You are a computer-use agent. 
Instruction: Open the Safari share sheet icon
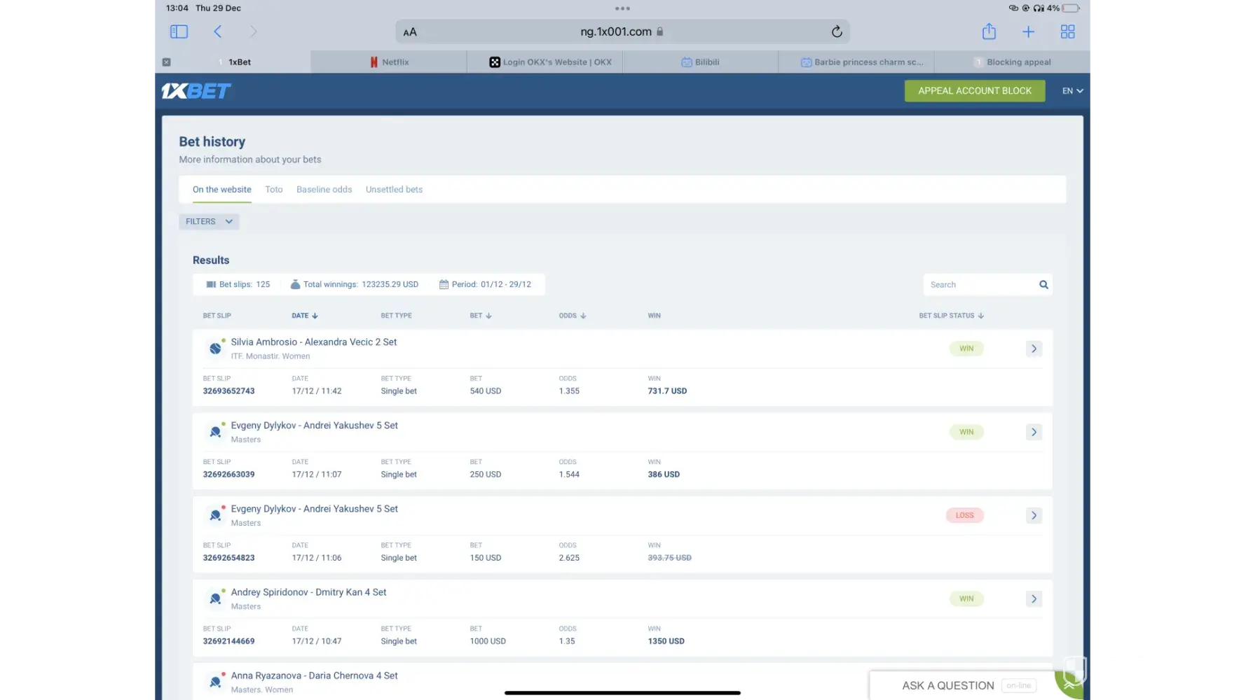(x=988, y=31)
